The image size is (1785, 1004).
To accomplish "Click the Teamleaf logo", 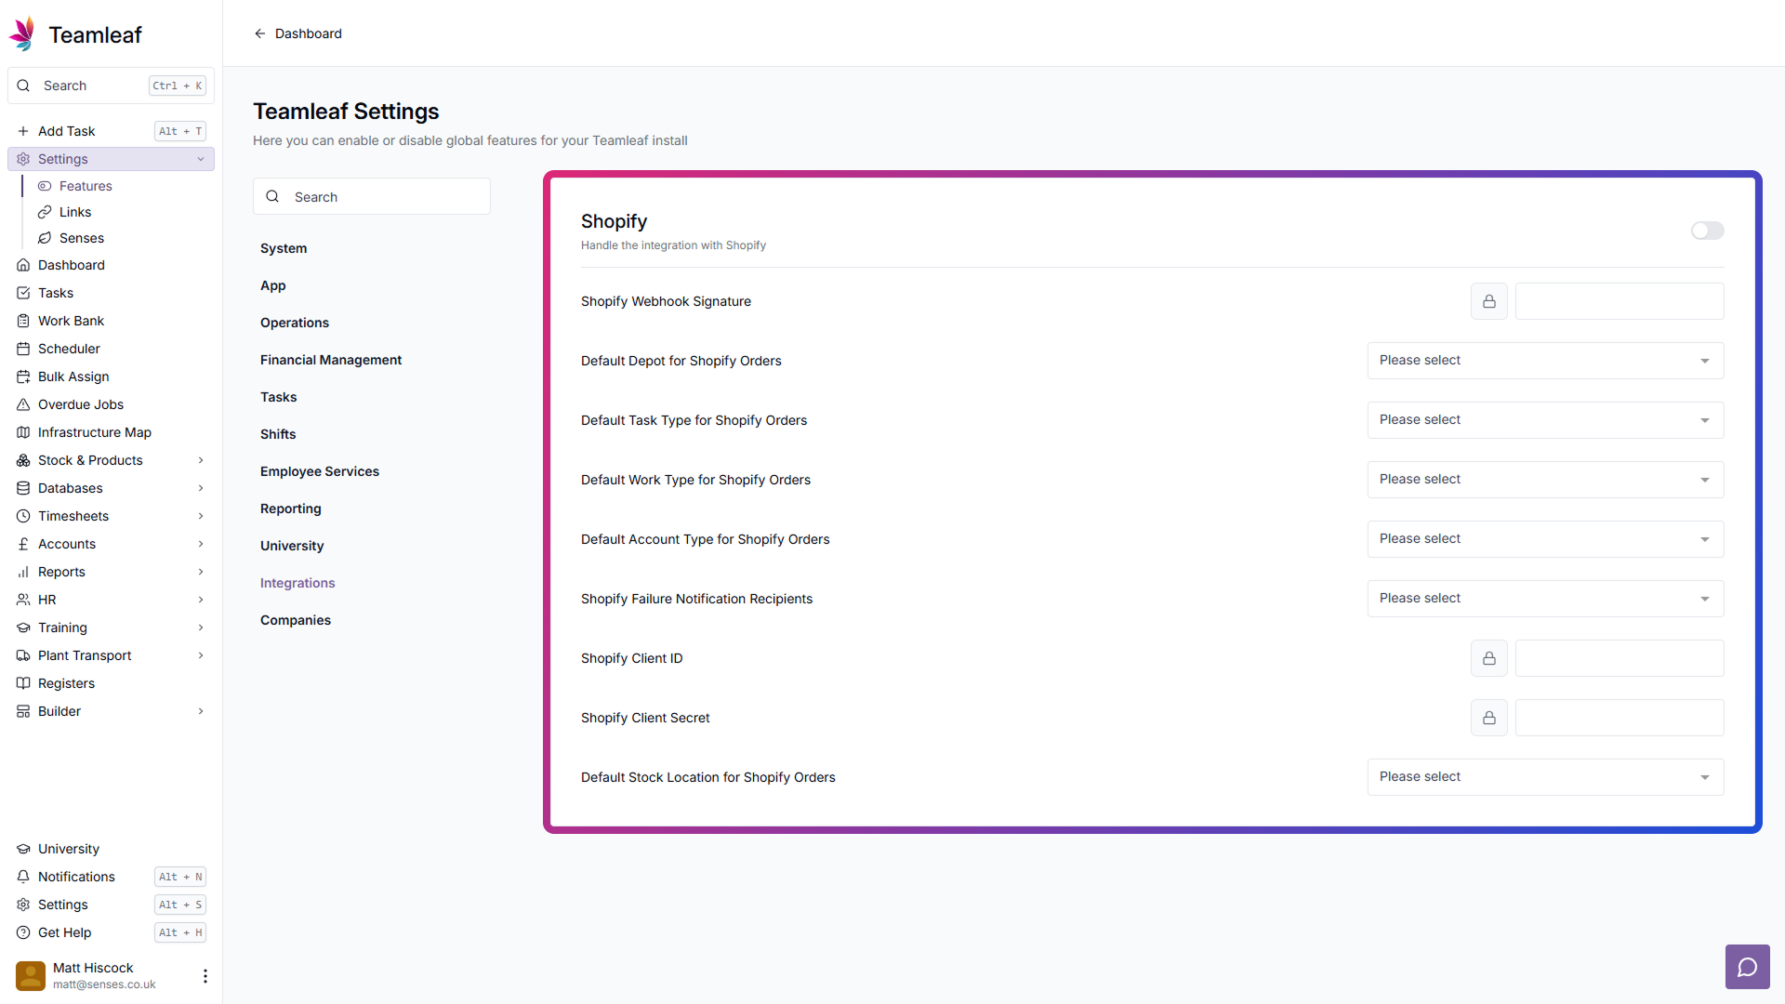I will click(x=22, y=34).
